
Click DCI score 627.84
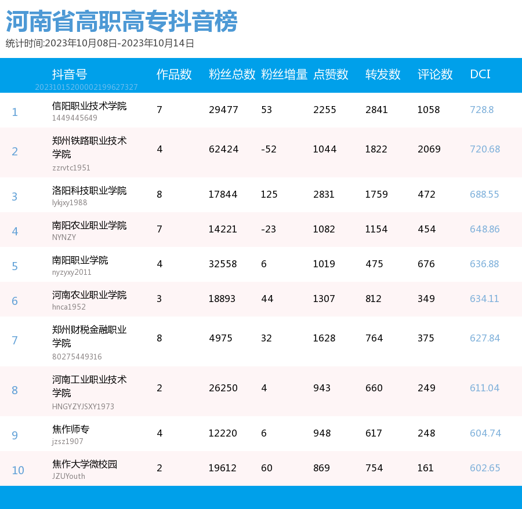click(485, 338)
